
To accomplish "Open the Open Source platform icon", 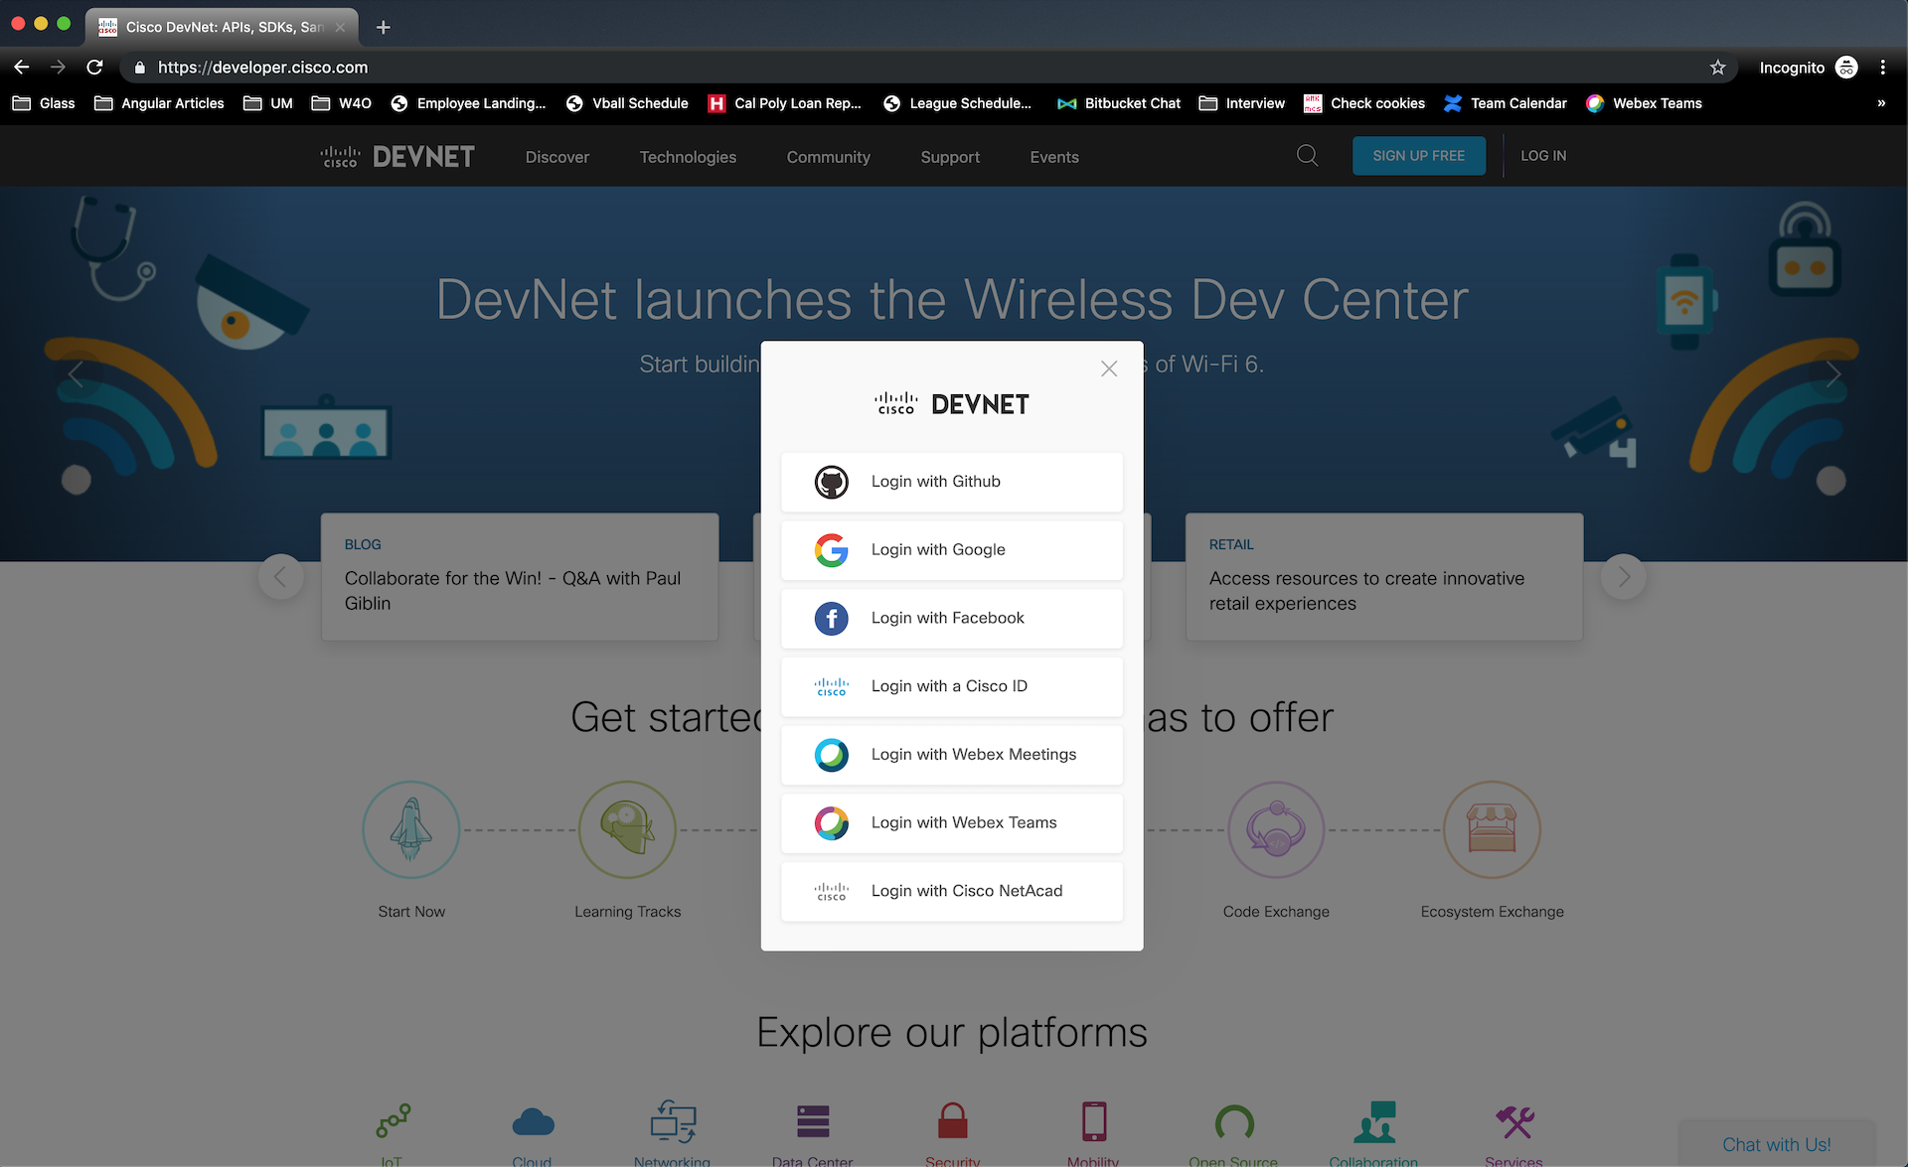I will coord(1234,1122).
